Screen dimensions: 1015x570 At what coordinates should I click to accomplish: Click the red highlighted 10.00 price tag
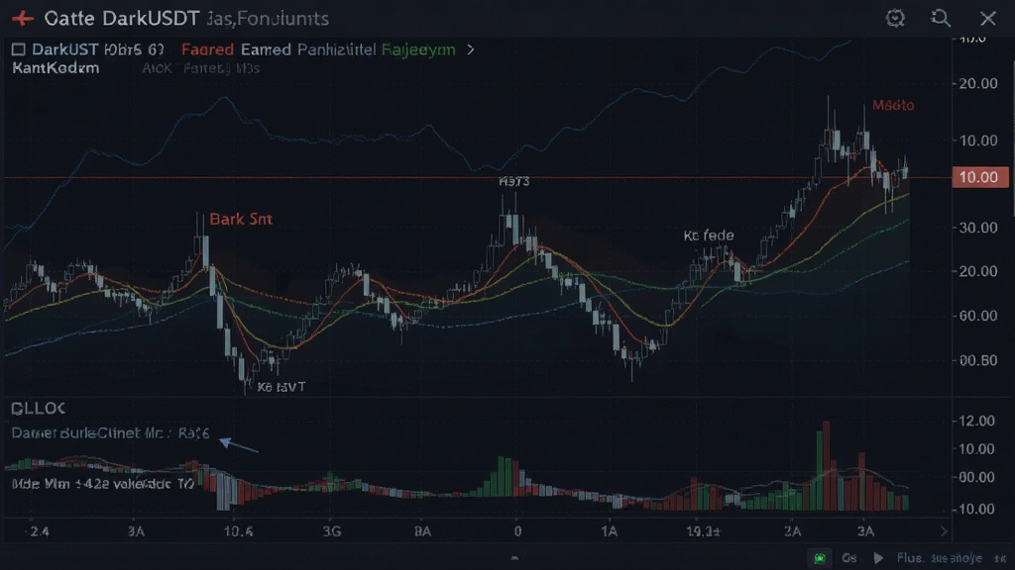tap(979, 177)
